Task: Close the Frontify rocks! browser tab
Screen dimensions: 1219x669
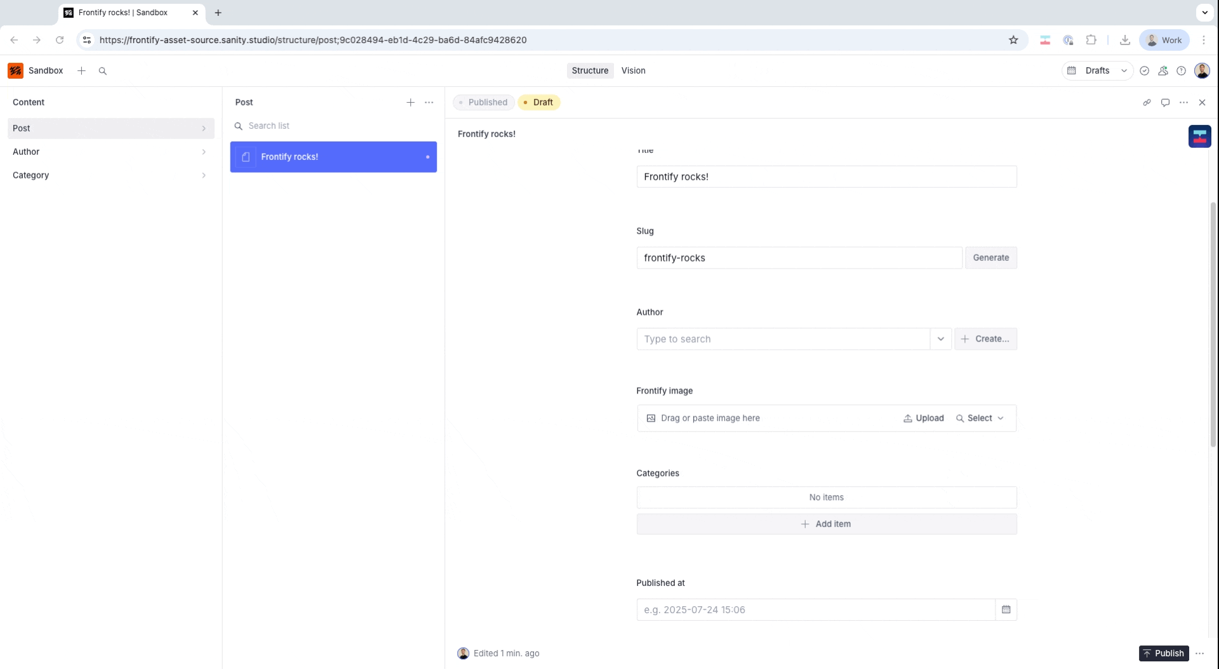Action: point(195,13)
